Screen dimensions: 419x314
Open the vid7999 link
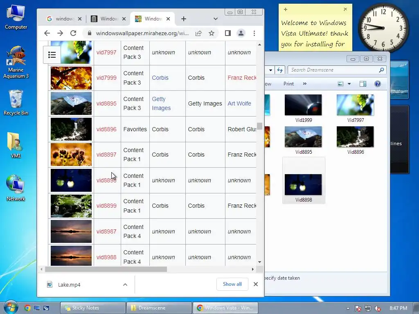click(x=106, y=78)
